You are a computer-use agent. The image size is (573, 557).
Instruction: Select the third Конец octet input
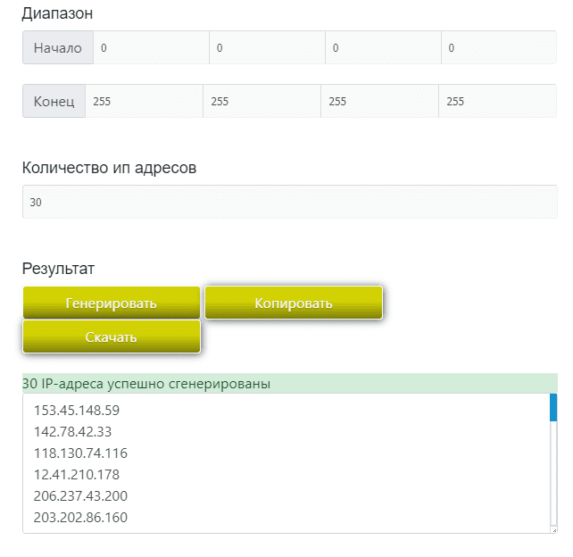click(379, 102)
